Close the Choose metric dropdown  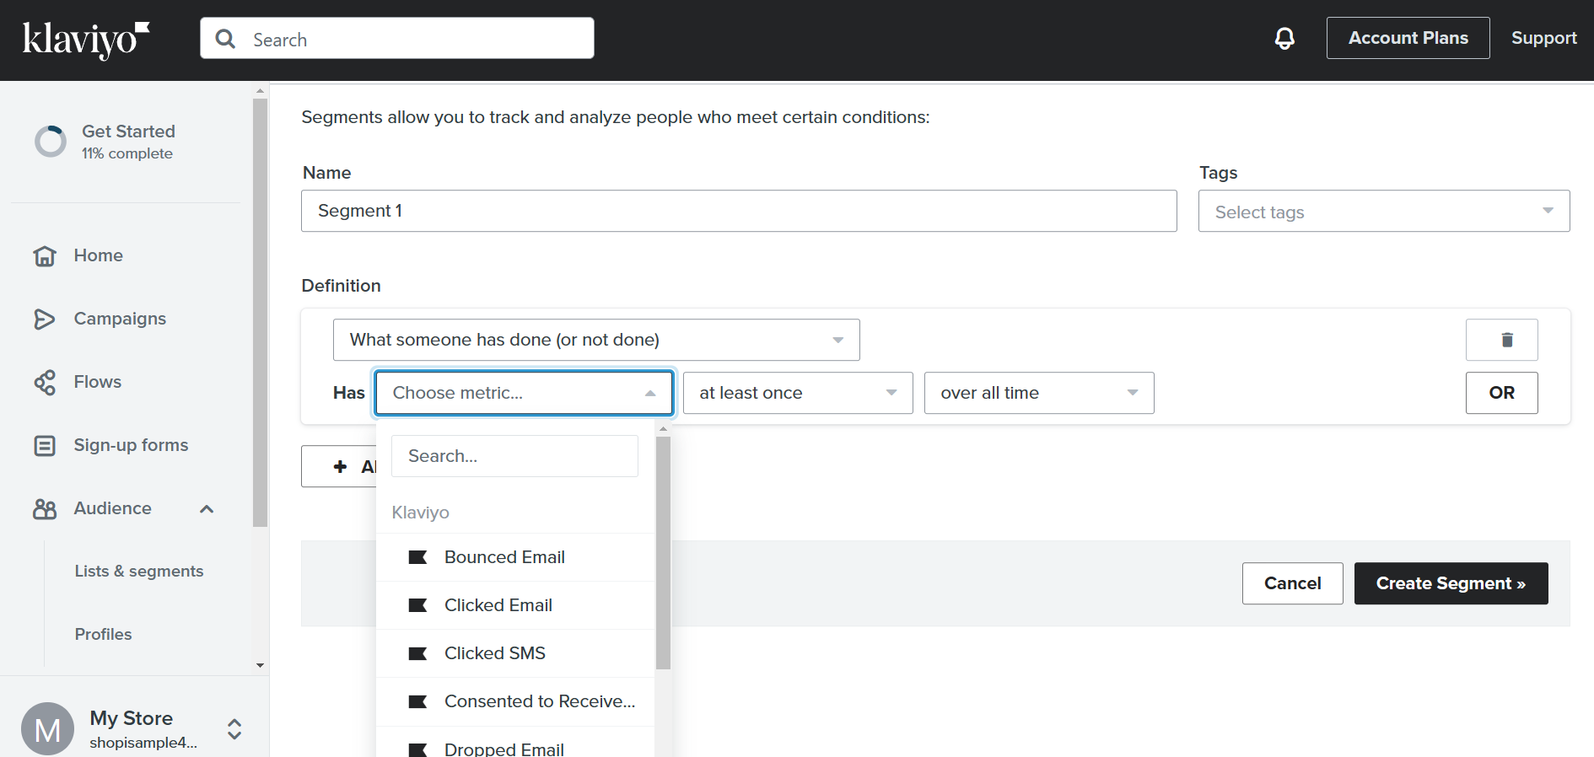(524, 393)
